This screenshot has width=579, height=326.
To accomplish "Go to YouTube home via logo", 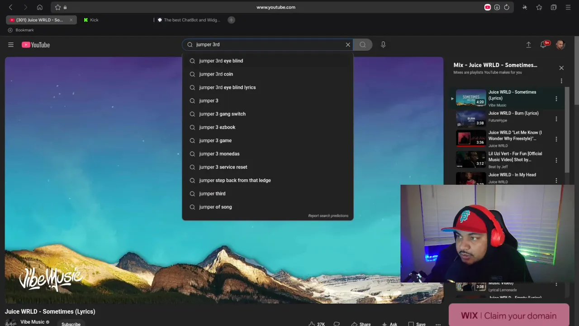I will 36,45.
